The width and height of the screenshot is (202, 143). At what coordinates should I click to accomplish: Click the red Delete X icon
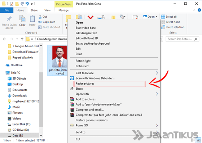pos(90,17)
